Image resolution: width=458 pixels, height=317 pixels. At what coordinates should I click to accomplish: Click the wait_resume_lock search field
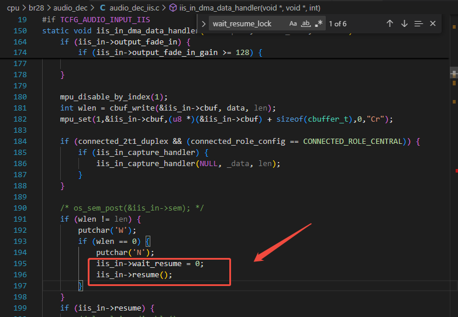[x=248, y=23]
